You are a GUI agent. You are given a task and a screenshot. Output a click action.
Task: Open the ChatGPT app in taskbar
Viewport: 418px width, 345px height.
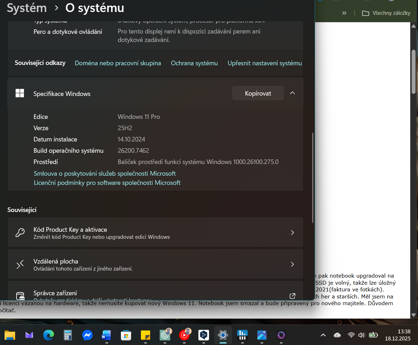tap(165, 335)
